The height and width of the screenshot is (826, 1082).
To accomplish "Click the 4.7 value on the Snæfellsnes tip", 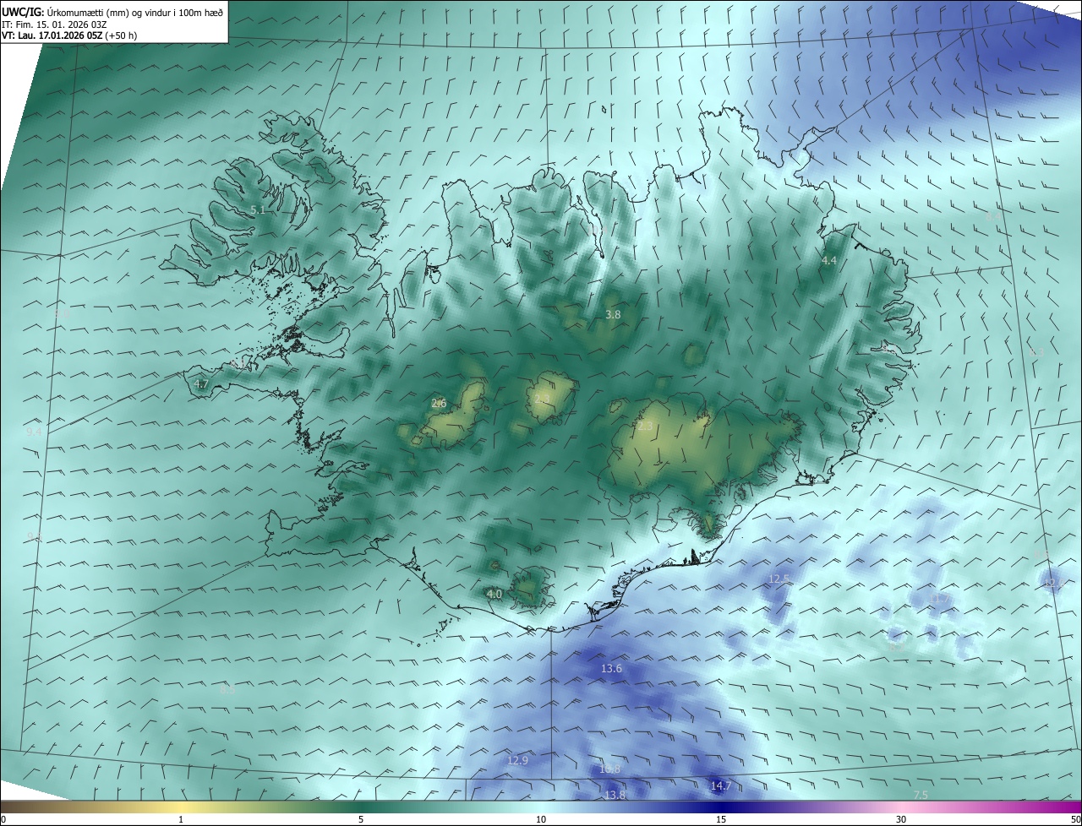I will point(201,383).
